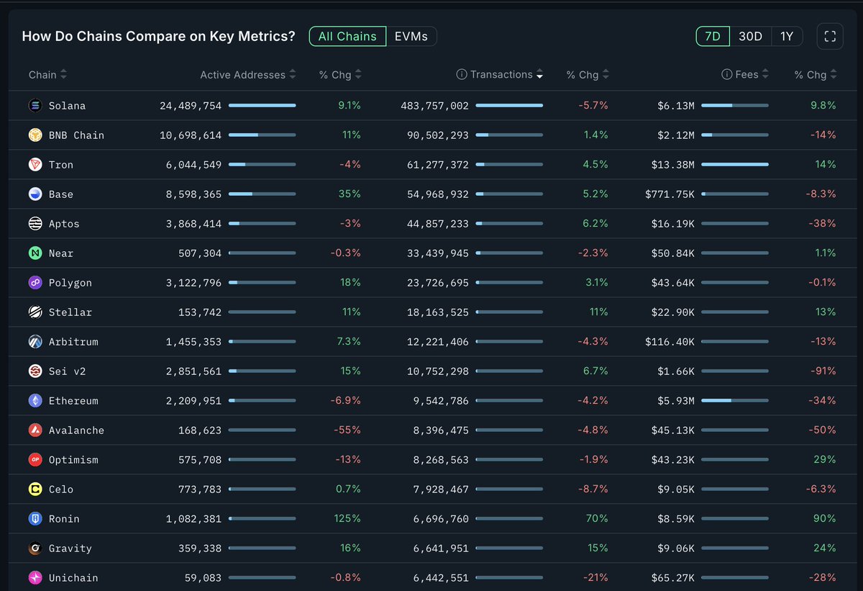This screenshot has height=591, width=863.
Task: Click Arbitrum fees value $116.40K
Action: pyautogui.click(x=670, y=342)
